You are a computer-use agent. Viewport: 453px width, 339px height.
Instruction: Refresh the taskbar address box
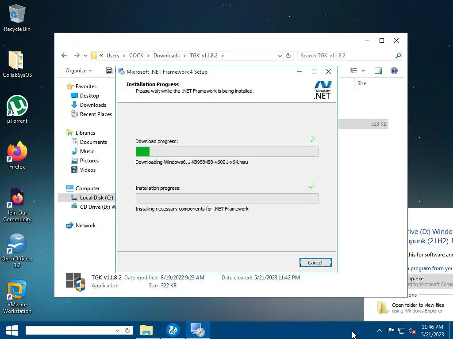coord(127,330)
